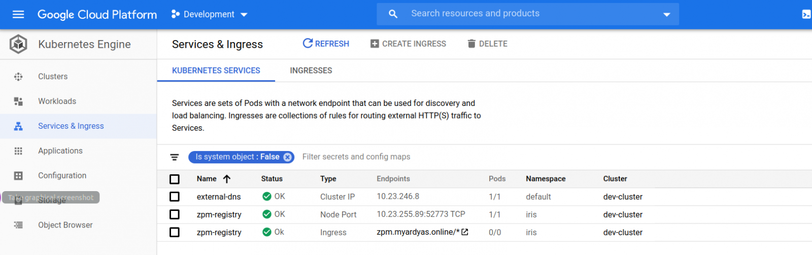812x255 pixels.
Task: Activate the Cloud Shell icon
Action: (806, 14)
